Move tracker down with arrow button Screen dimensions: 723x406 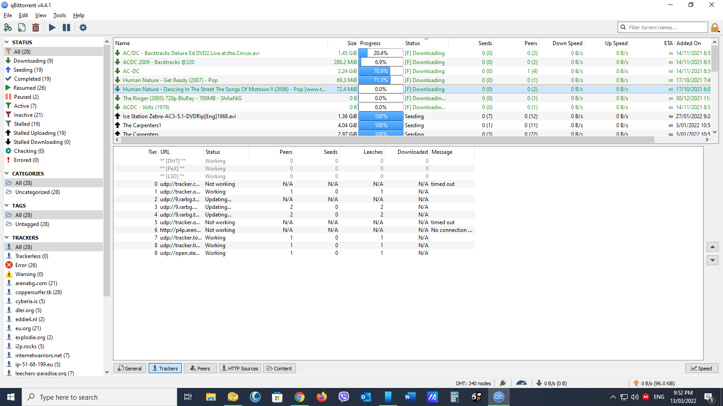tap(713, 260)
